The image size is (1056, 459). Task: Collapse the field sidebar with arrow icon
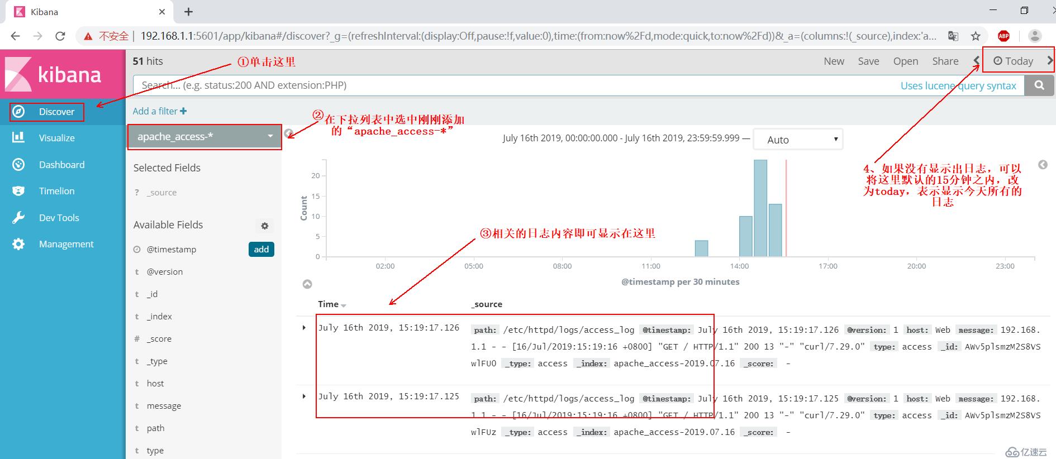(289, 133)
